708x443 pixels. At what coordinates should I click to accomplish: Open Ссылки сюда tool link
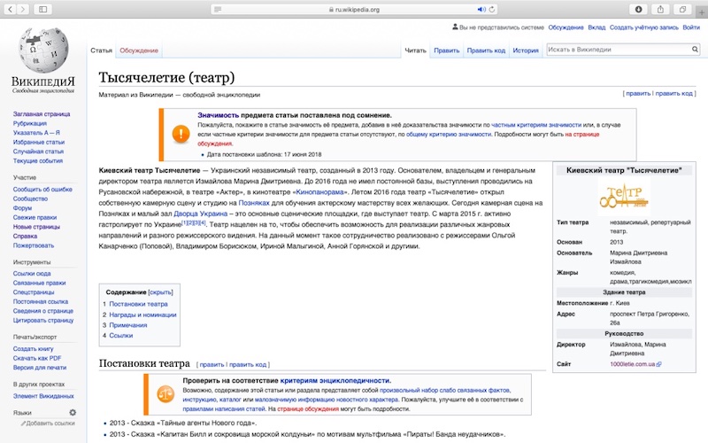point(32,274)
